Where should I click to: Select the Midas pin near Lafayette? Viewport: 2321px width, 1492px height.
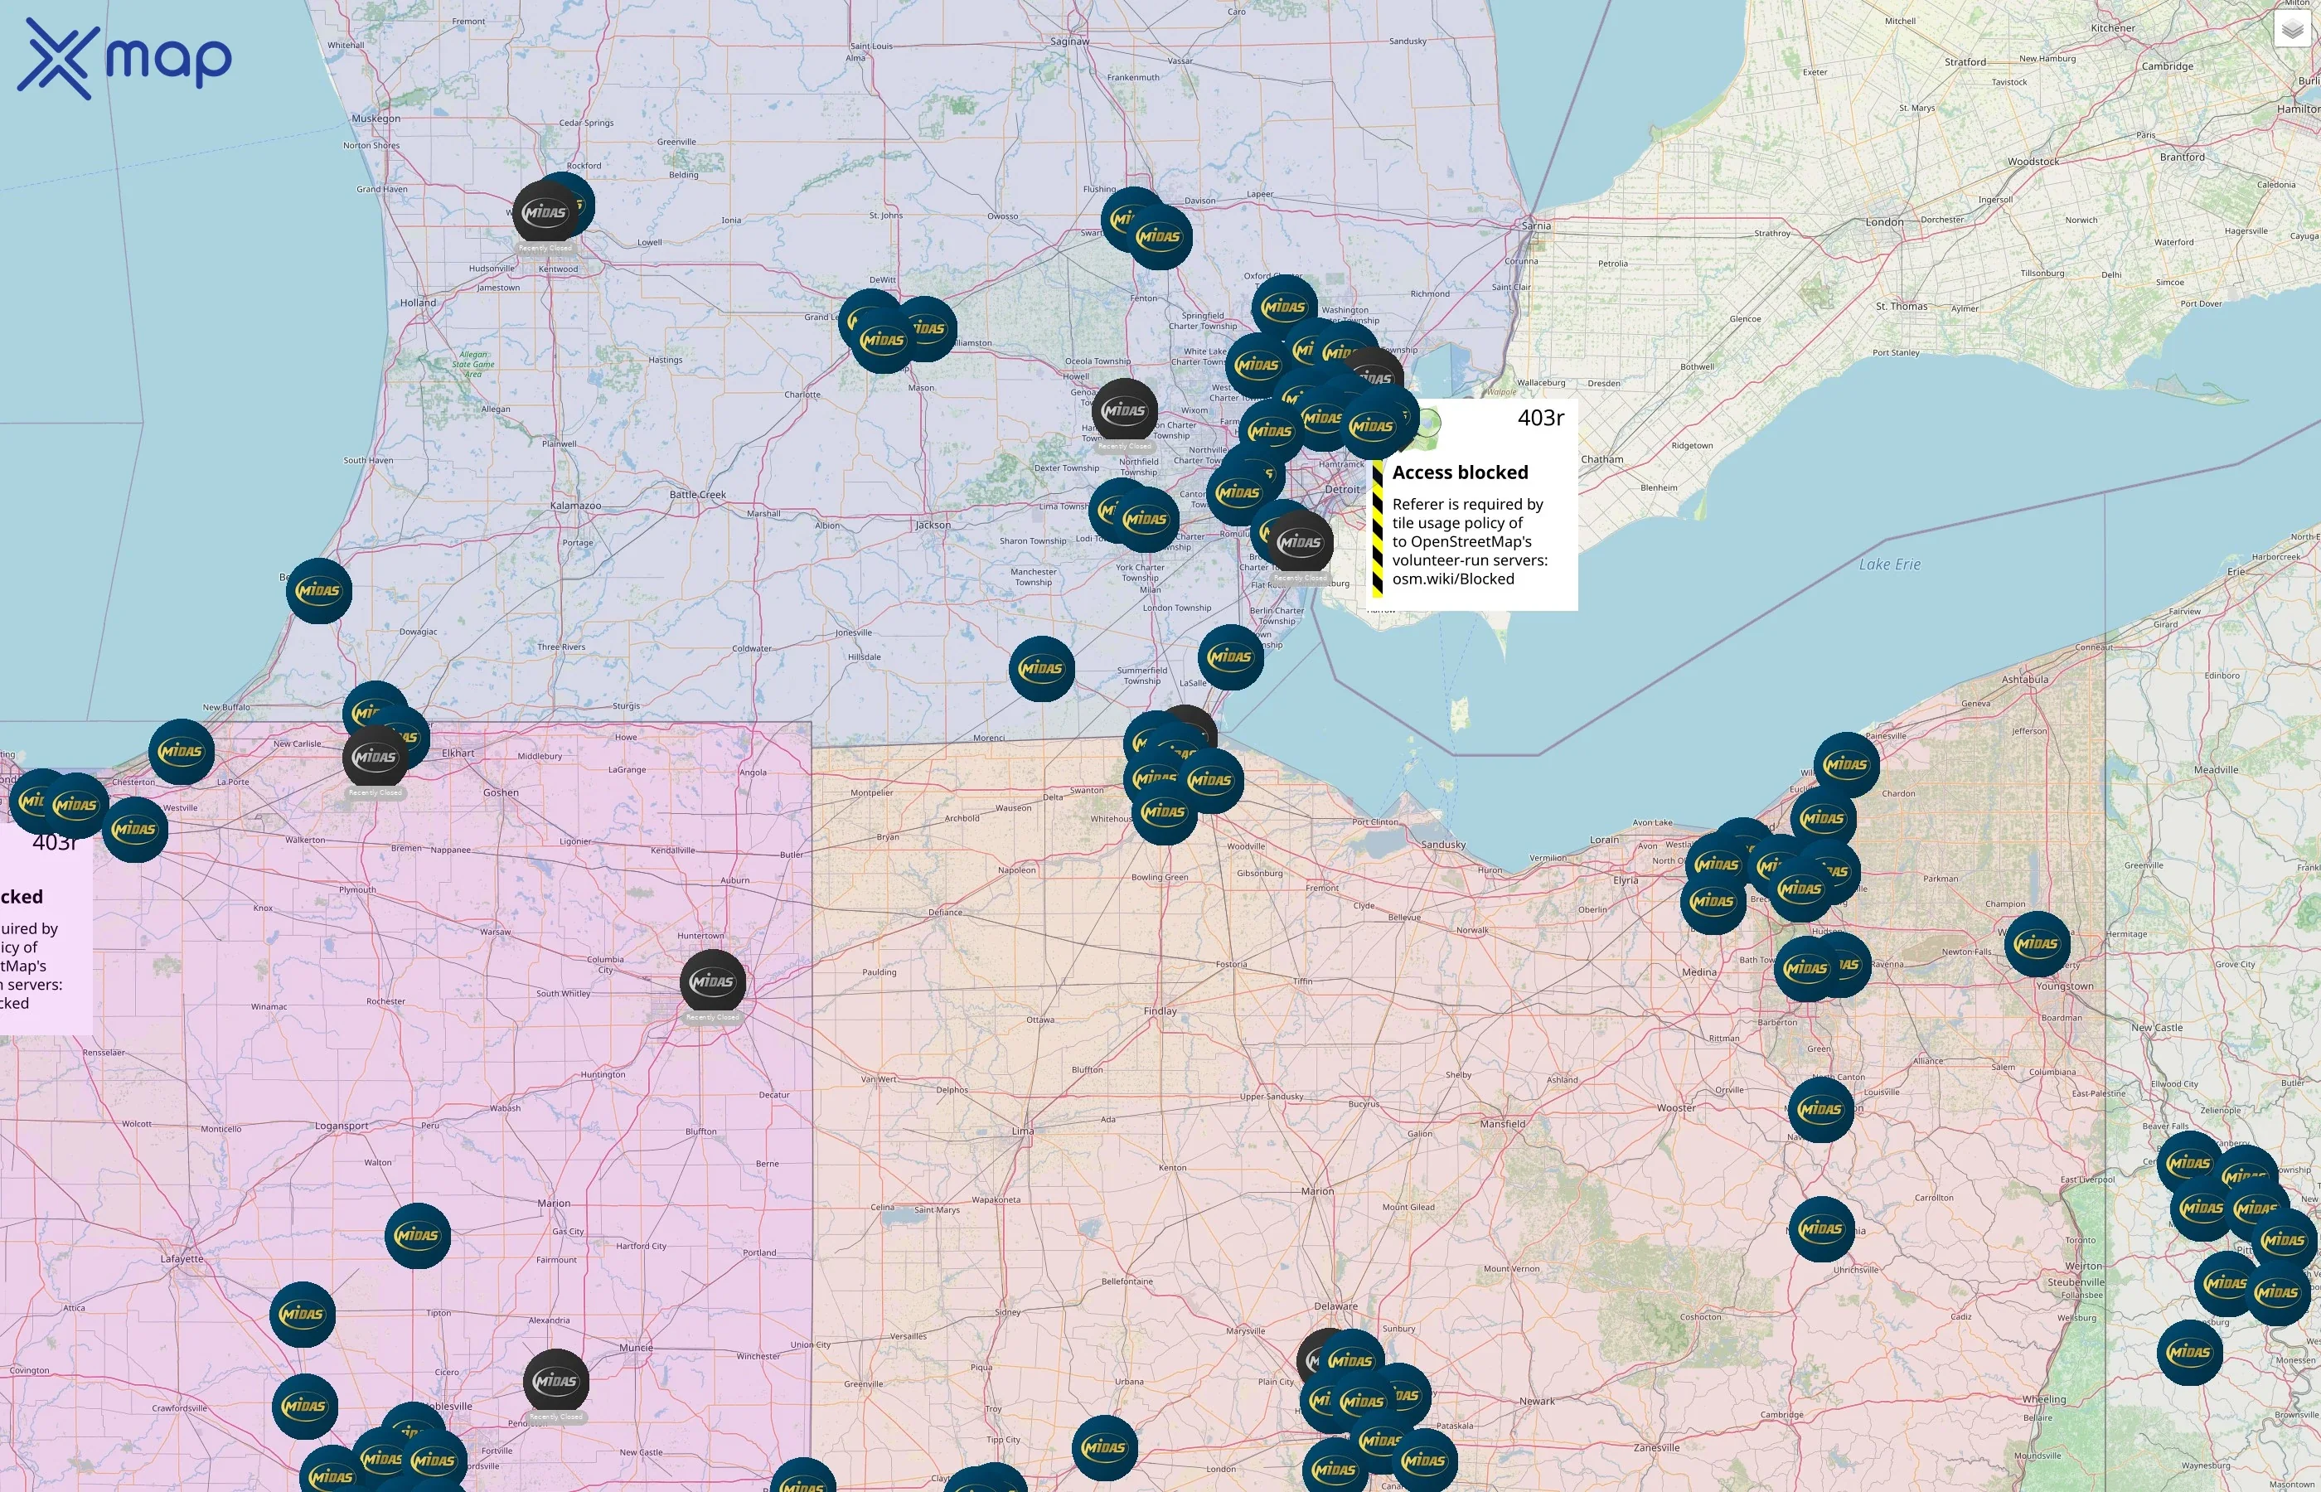(x=304, y=1315)
